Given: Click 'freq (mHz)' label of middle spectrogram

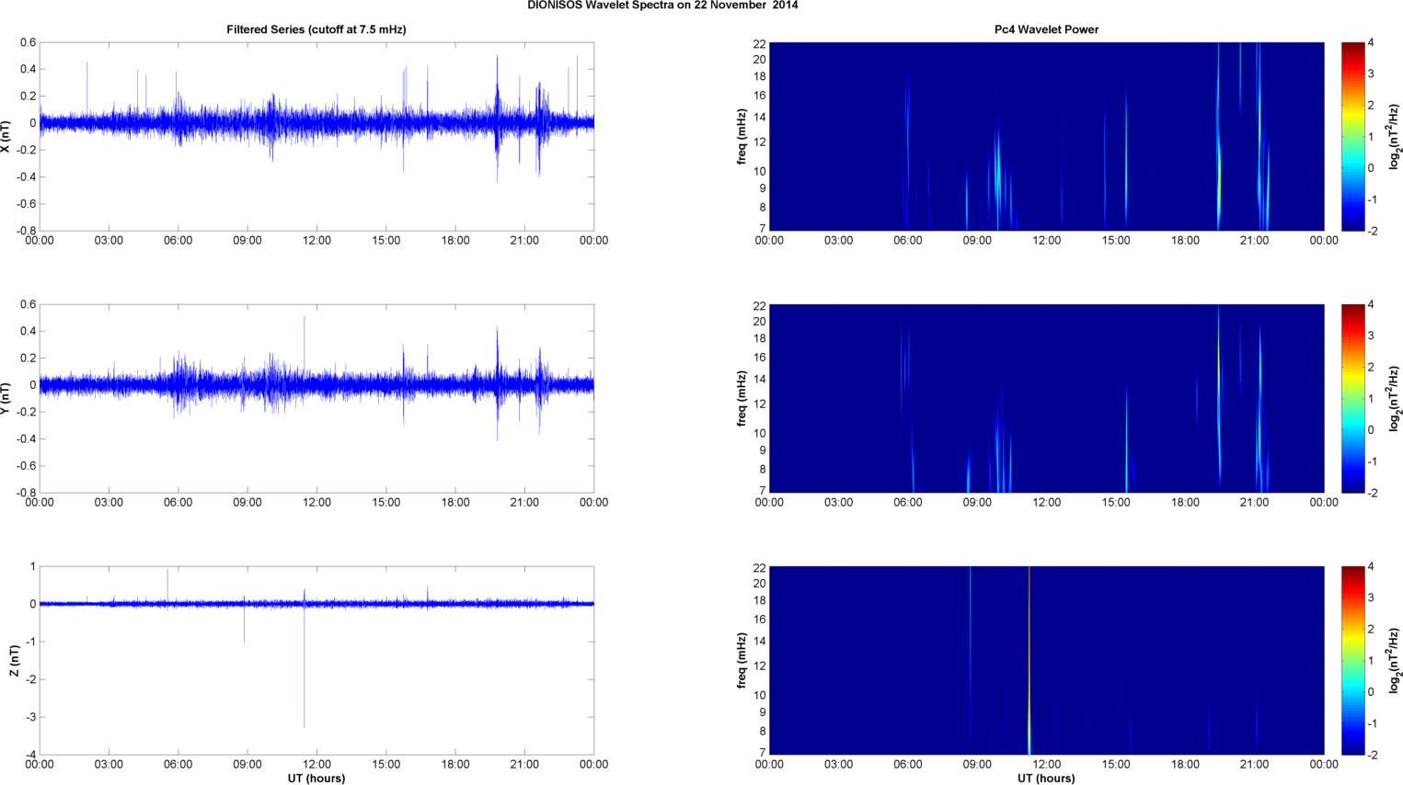Looking at the screenshot, I should 742,398.
